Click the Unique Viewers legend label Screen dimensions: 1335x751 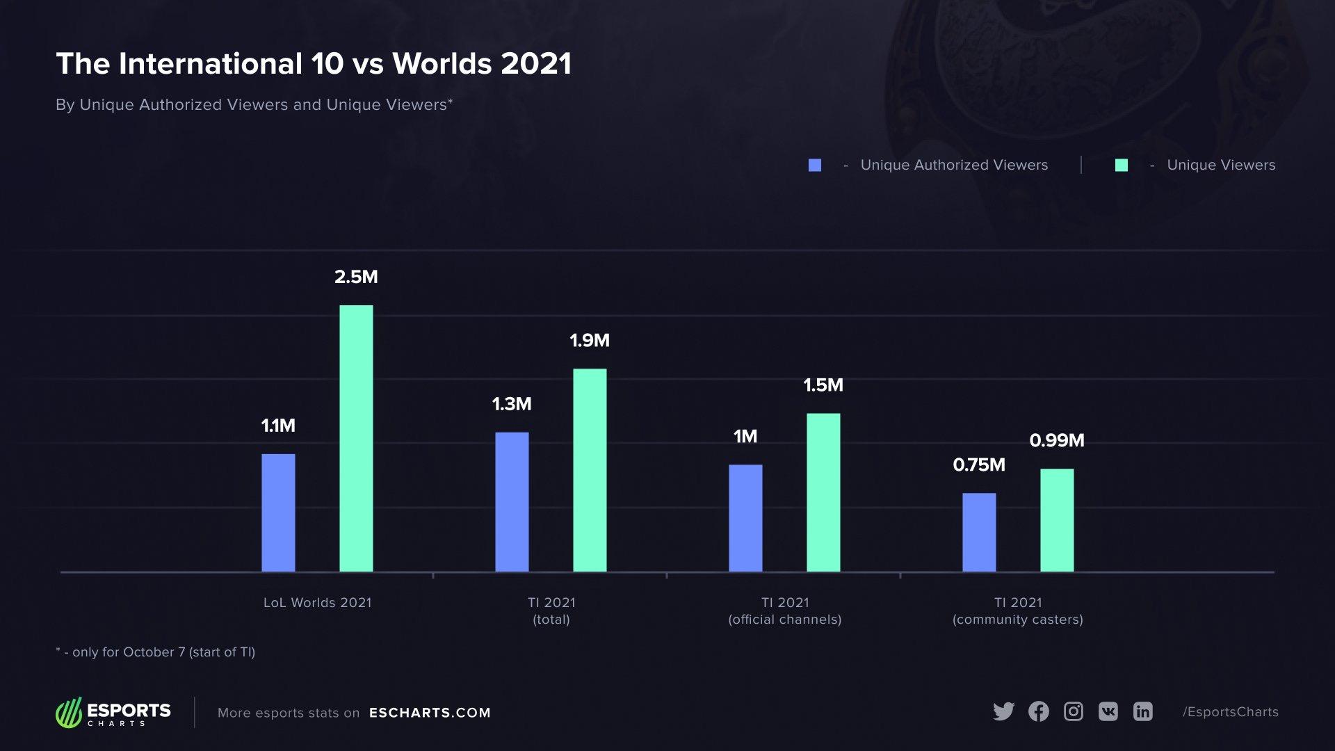click(1221, 165)
